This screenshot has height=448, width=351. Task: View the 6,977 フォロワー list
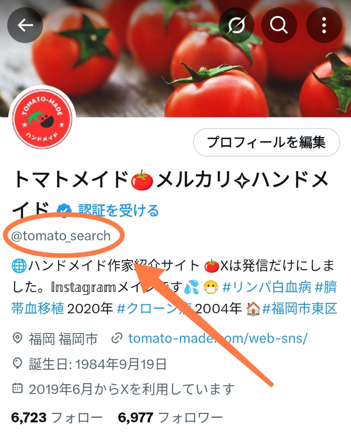point(170,418)
